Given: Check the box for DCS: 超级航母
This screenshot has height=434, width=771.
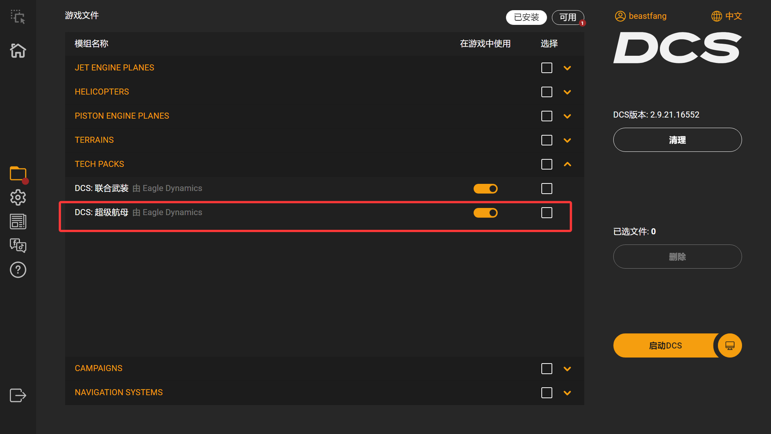Looking at the screenshot, I should click(547, 213).
